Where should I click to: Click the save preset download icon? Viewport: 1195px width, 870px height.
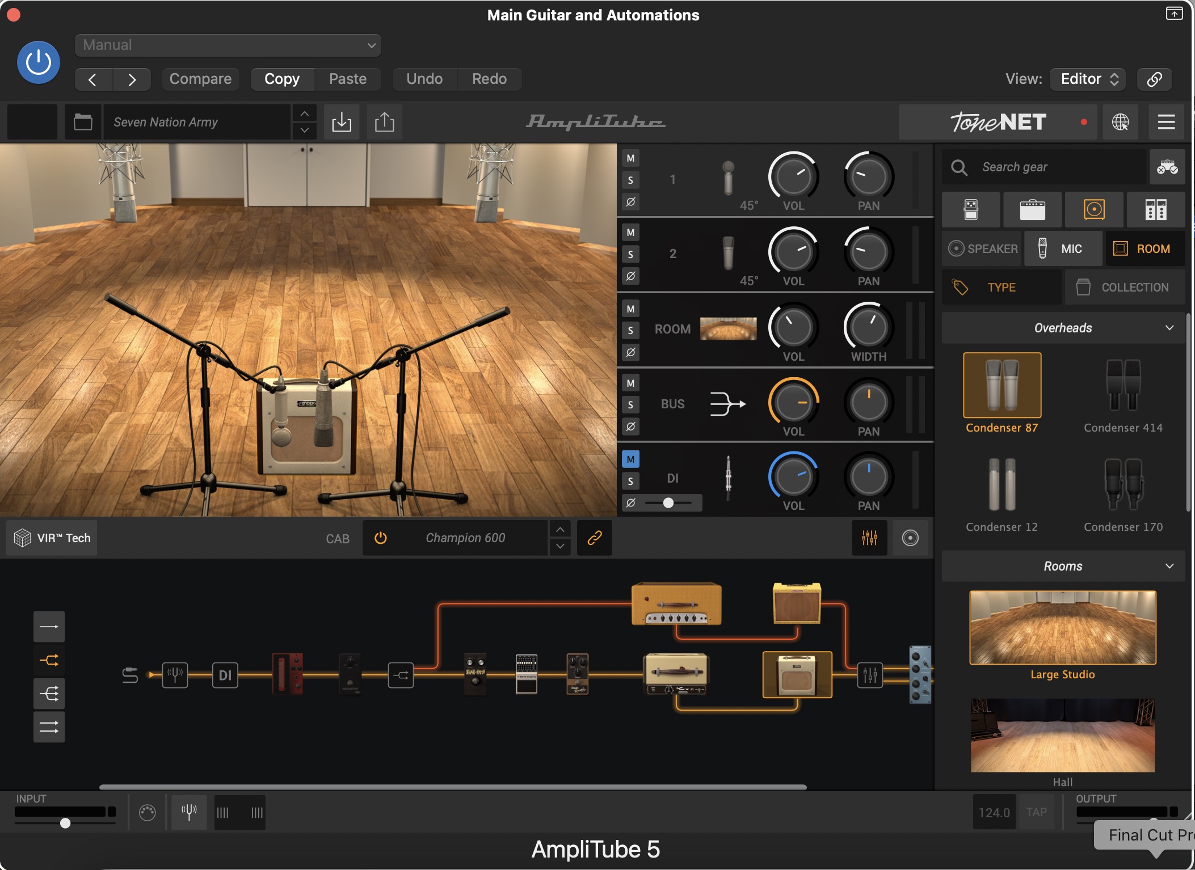[342, 122]
